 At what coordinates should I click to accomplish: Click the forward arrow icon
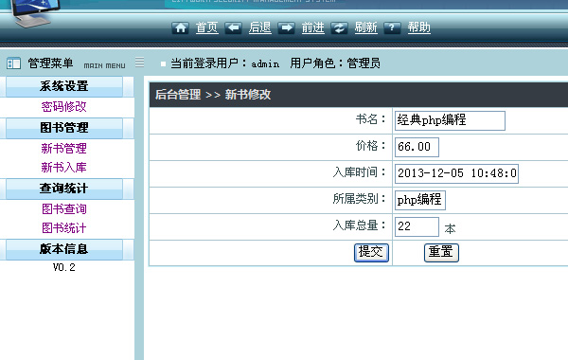pyautogui.click(x=286, y=27)
